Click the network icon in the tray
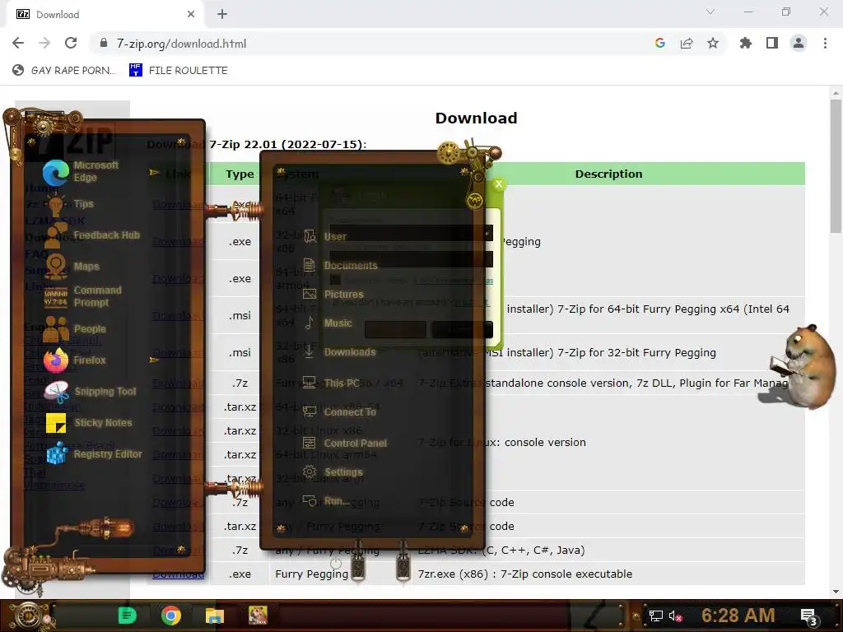 (x=656, y=616)
